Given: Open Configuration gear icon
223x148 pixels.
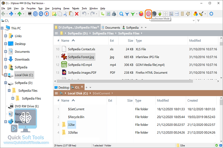Looking at the screenshot, I should pyautogui.click(x=211, y=14).
